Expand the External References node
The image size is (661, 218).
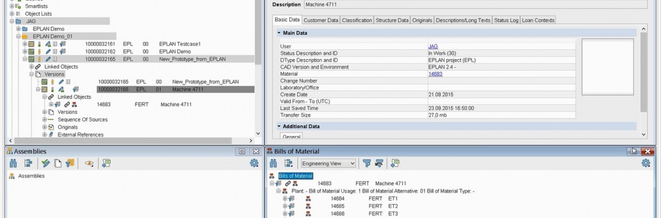(x=45, y=135)
